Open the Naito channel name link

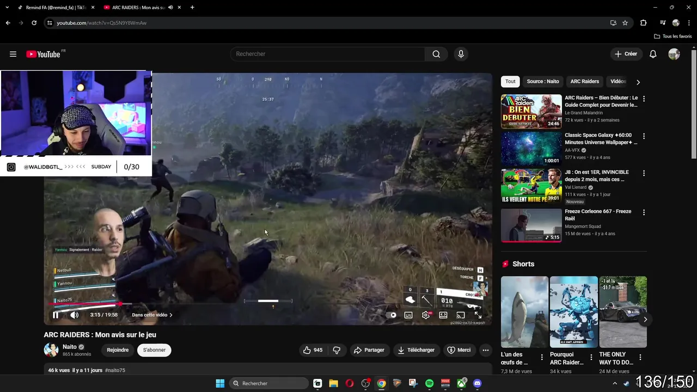click(69, 347)
